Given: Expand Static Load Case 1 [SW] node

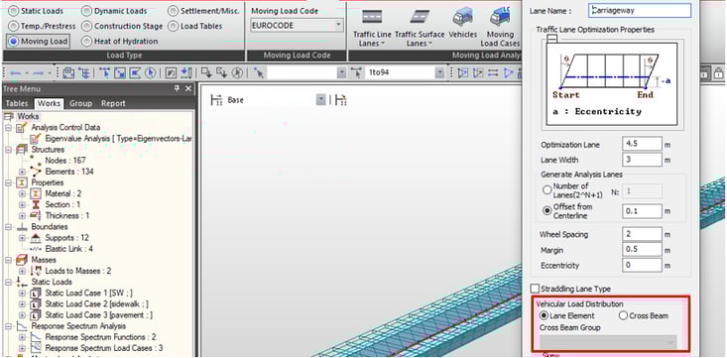Looking at the screenshot, I should (22, 294).
